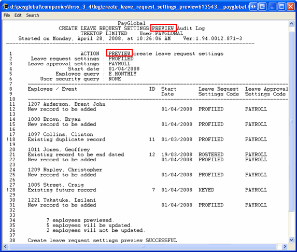Minimize the audit log window

click(x=272, y=7)
